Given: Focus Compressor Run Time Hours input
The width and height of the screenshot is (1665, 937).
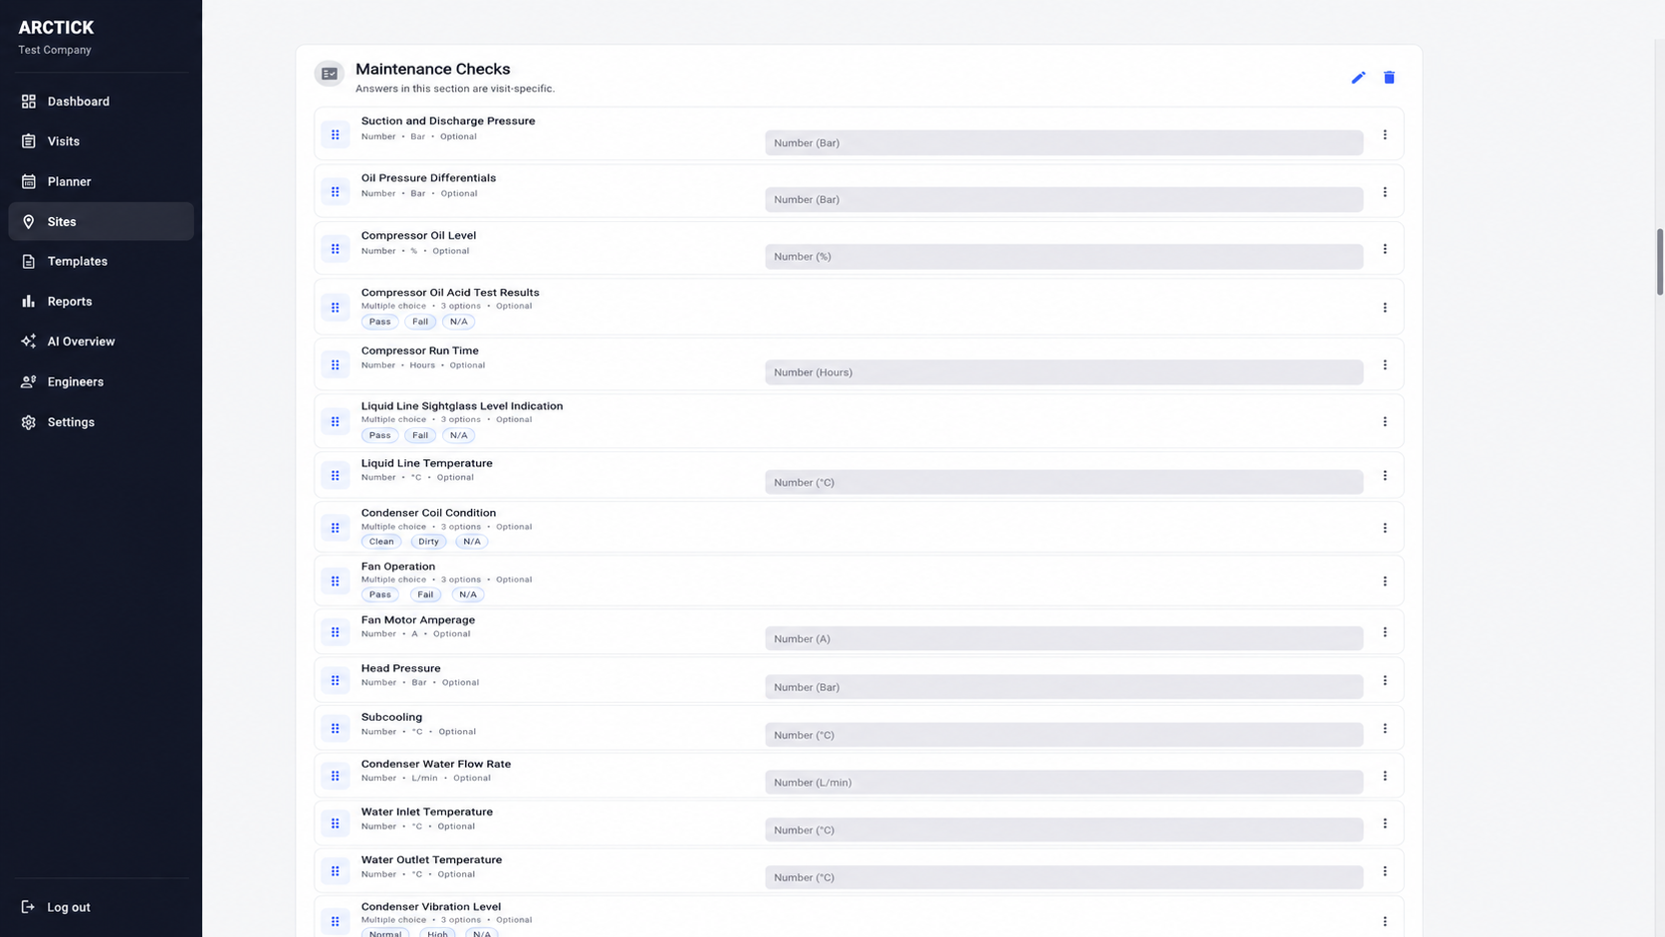Looking at the screenshot, I should click(1064, 372).
